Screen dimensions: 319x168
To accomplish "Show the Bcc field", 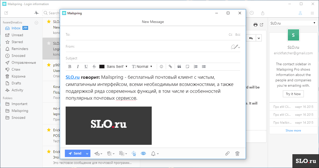I will pos(238,35).
